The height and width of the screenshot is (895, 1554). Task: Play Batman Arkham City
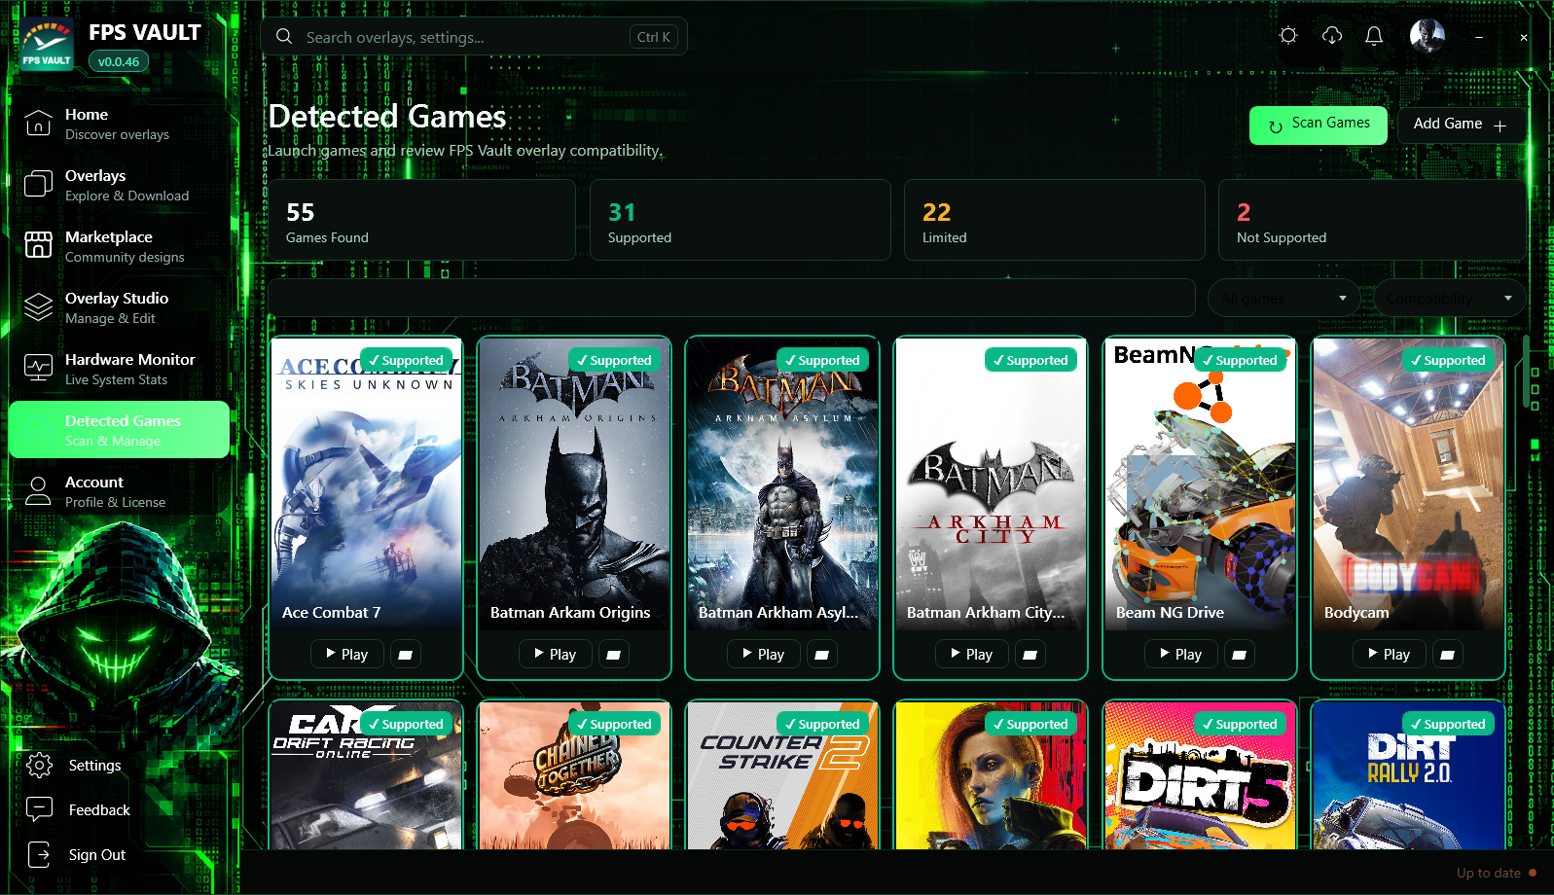[972, 655]
